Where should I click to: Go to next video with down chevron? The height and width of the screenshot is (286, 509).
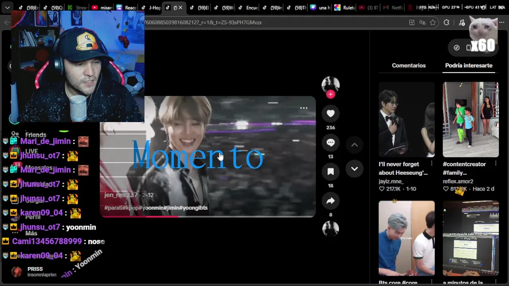coord(354,169)
